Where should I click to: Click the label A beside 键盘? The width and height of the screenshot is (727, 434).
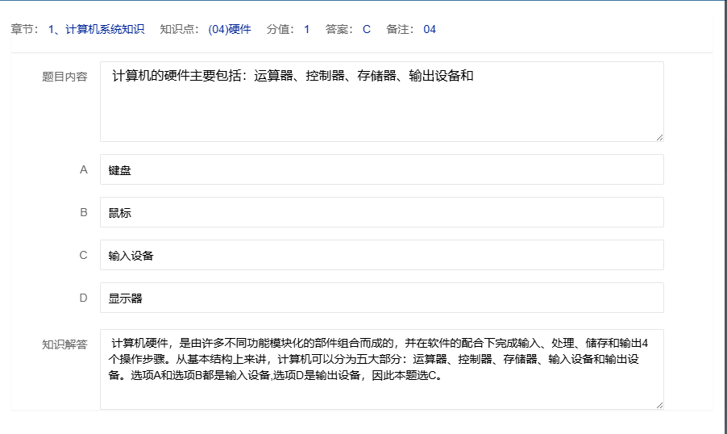(83, 170)
